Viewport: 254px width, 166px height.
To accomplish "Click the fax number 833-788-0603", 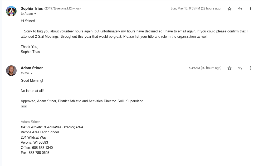I will tap(39, 153).
